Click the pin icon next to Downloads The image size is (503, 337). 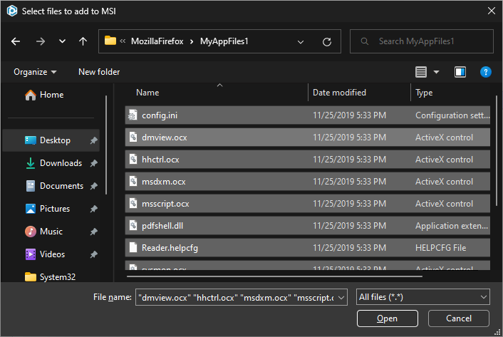point(93,163)
